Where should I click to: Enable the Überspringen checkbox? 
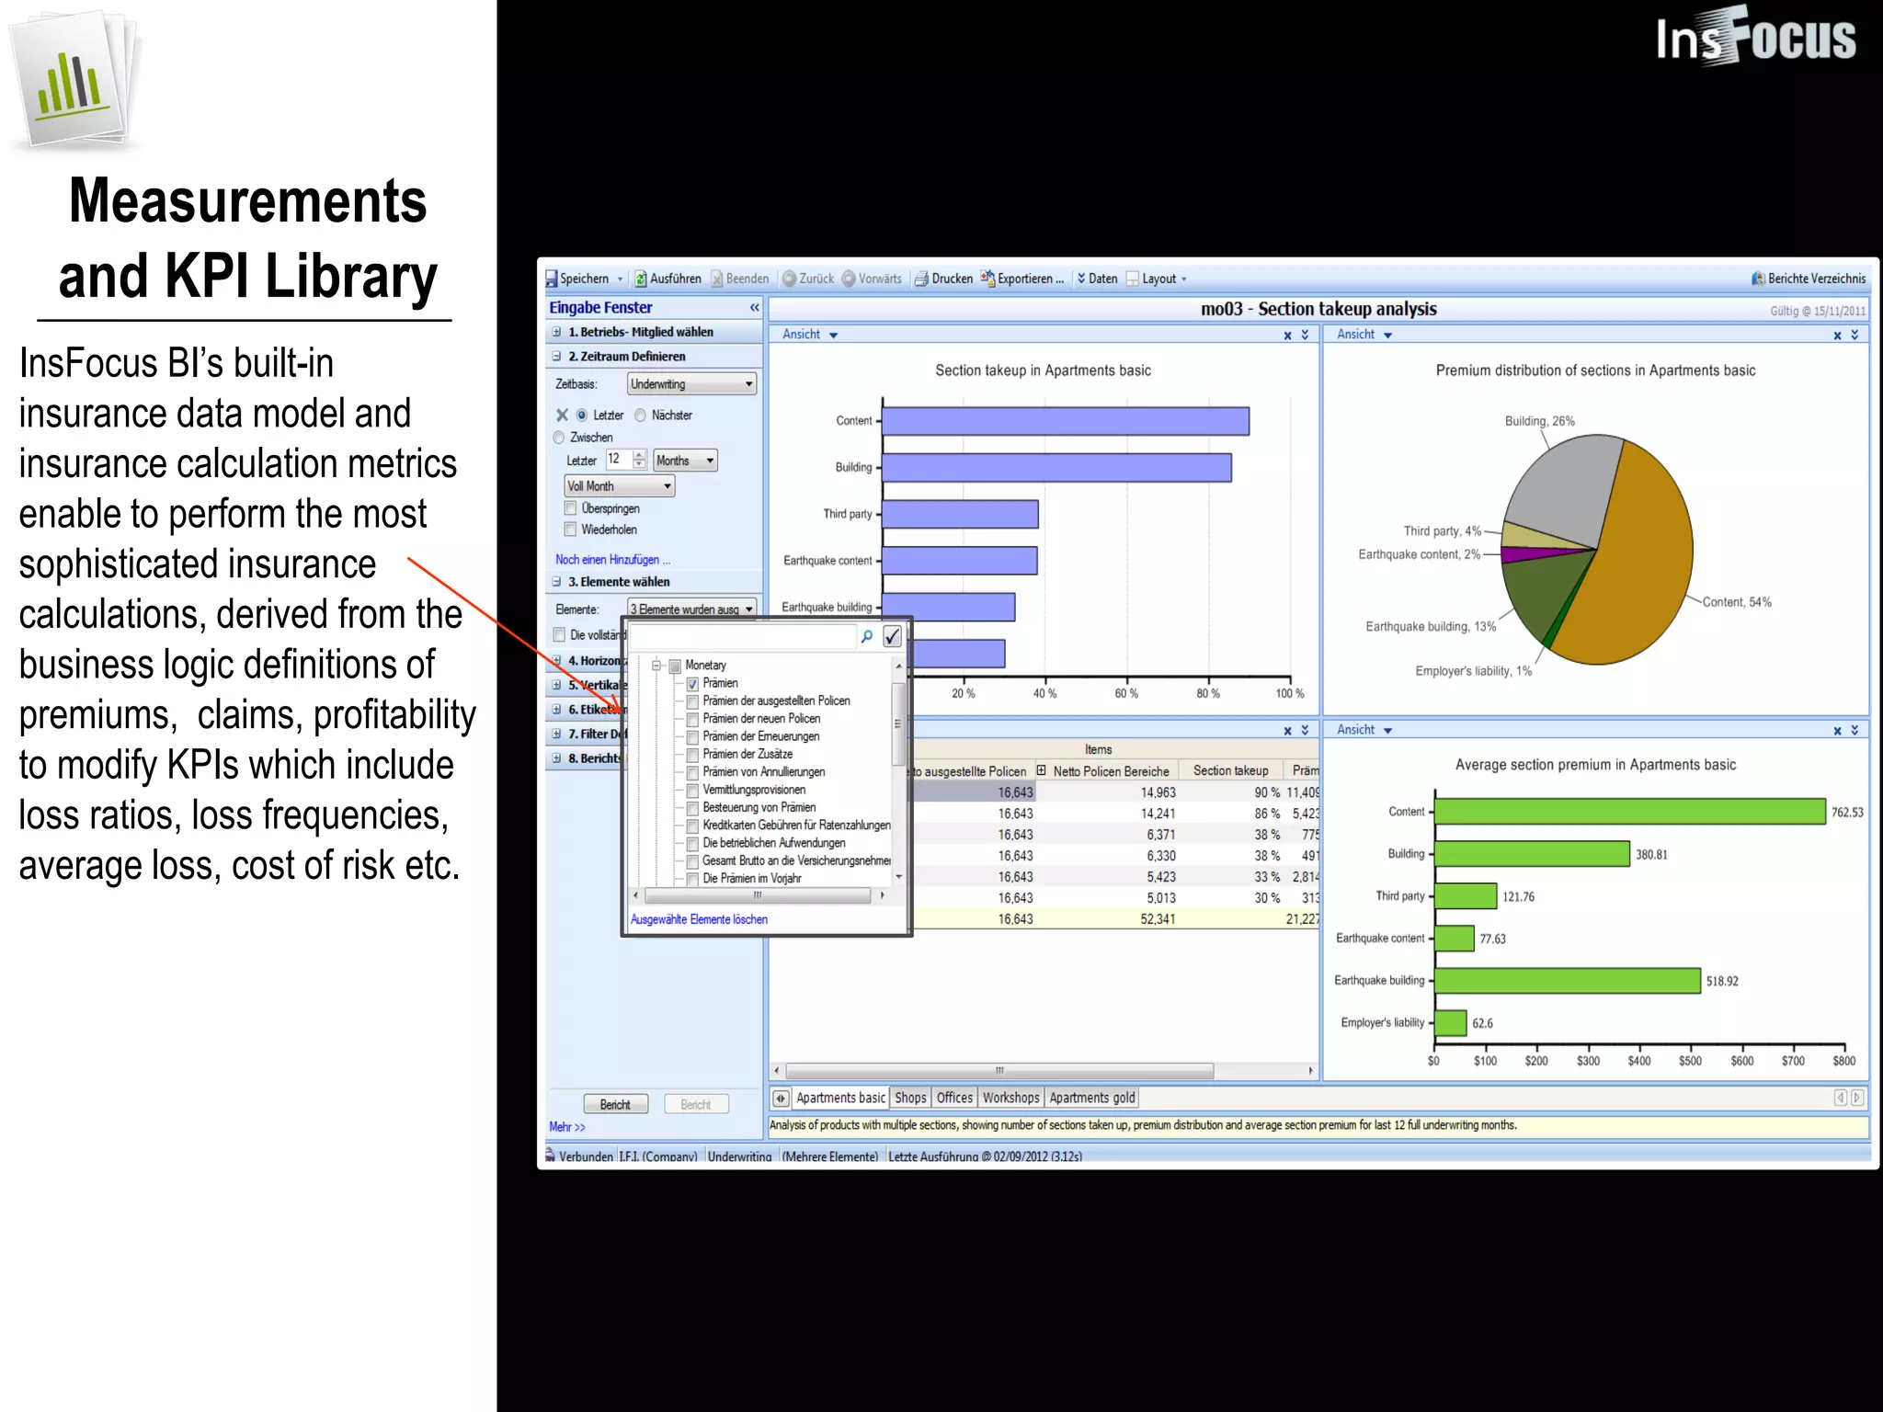pos(570,508)
